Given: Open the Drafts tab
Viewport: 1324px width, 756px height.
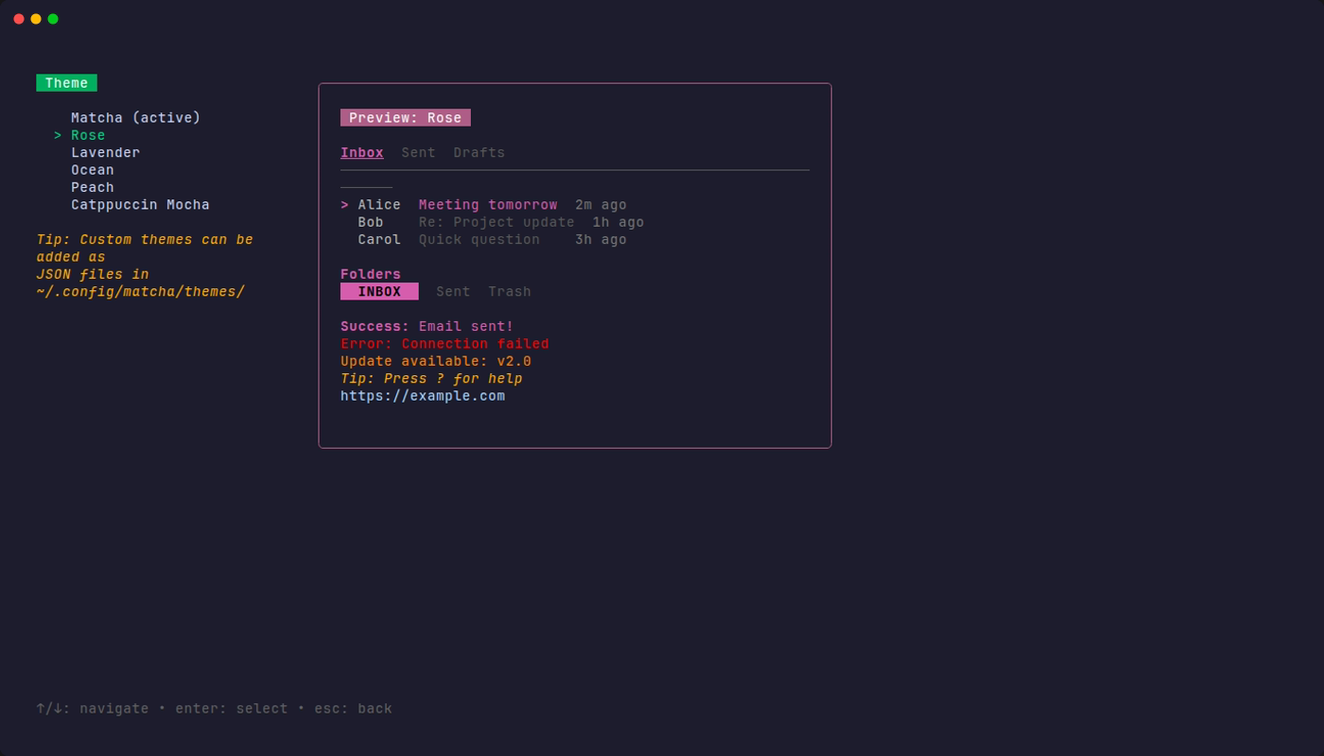Looking at the screenshot, I should pyautogui.click(x=479, y=152).
